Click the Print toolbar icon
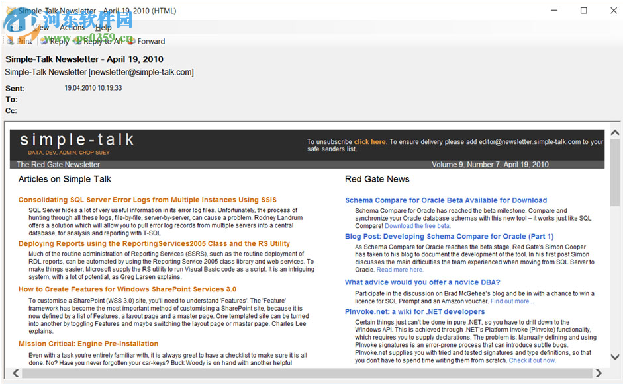 [11, 41]
